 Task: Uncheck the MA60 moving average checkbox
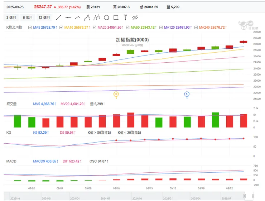pos(128,27)
